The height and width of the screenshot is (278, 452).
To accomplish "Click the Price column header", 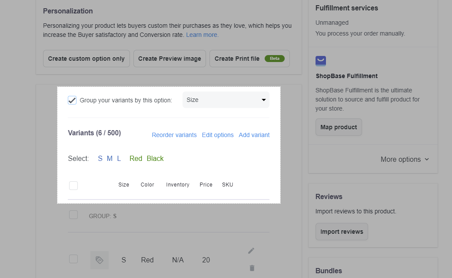I will [206, 185].
